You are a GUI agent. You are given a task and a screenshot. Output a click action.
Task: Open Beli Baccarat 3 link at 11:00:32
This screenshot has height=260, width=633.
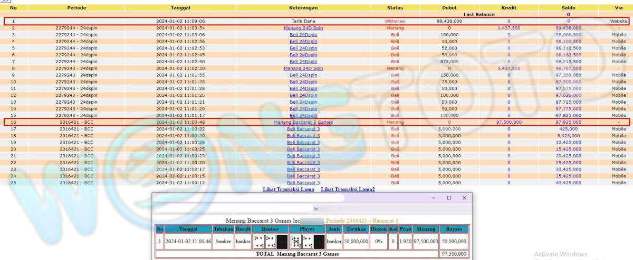(x=303, y=128)
